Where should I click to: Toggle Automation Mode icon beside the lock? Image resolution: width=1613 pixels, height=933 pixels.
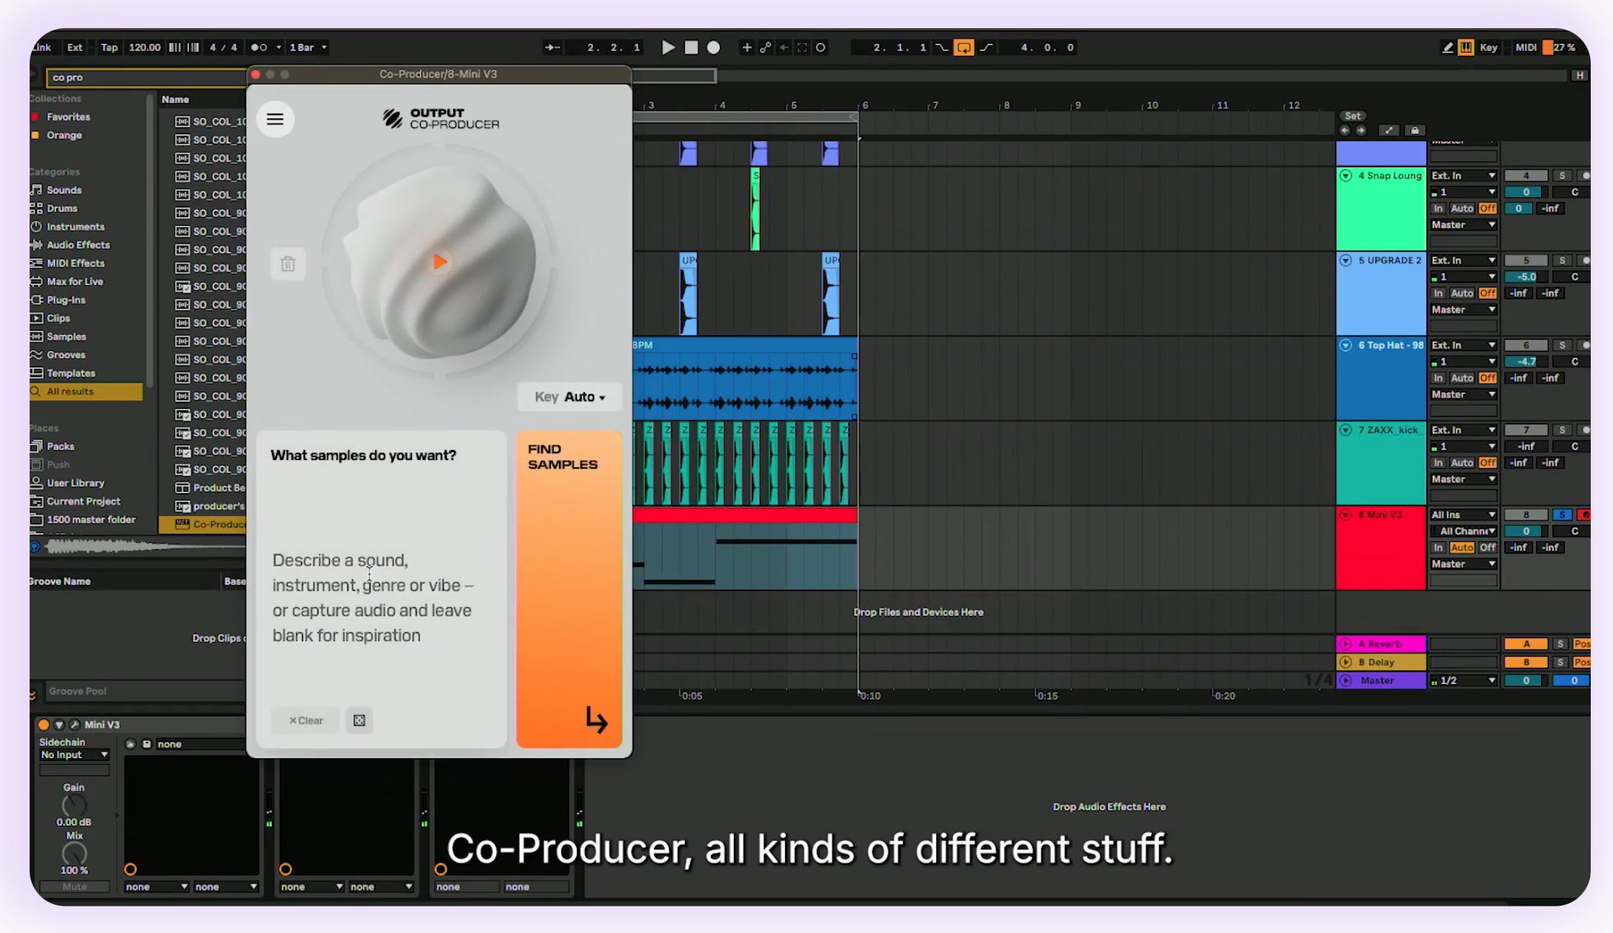tap(1389, 130)
